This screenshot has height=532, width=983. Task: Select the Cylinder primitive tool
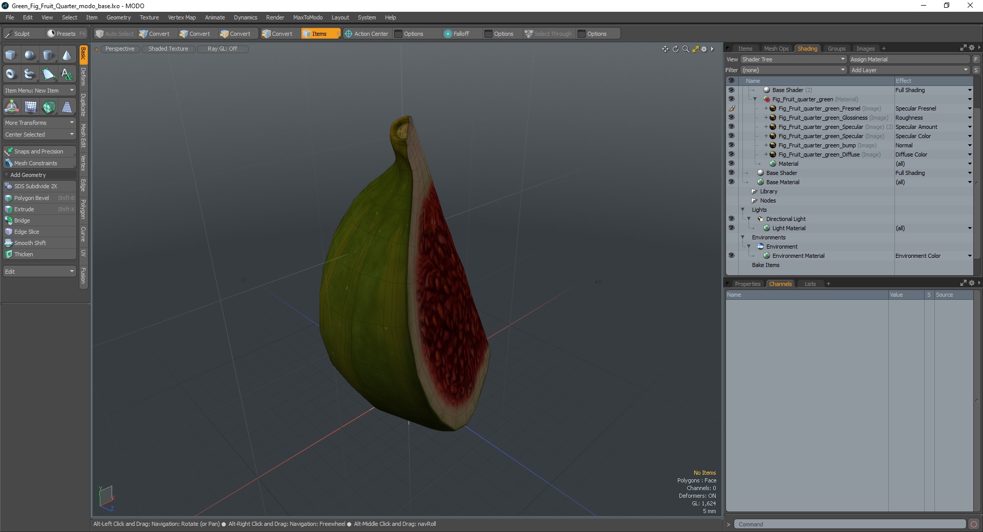48,55
